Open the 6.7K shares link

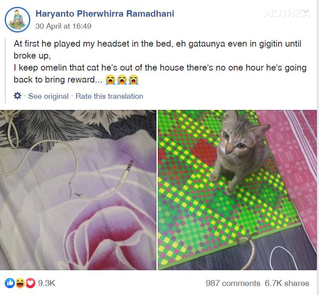click(x=287, y=283)
